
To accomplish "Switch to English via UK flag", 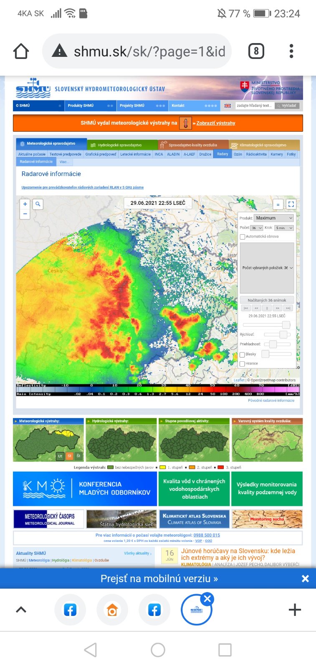I will (x=228, y=106).
